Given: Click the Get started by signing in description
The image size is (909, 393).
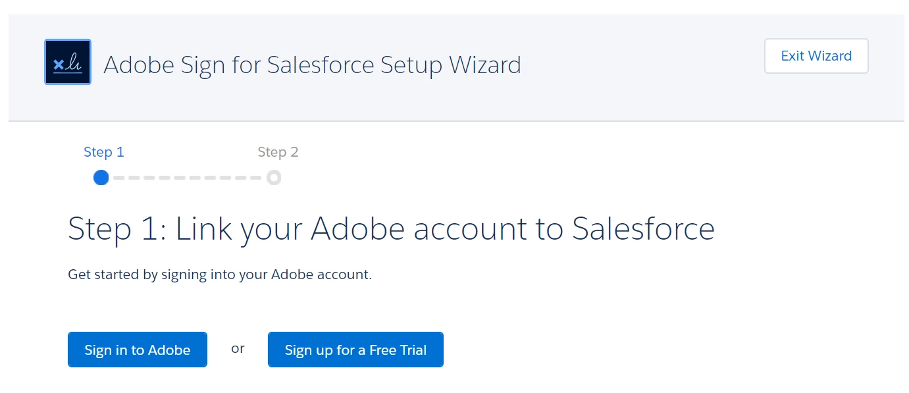Looking at the screenshot, I should 220,275.
